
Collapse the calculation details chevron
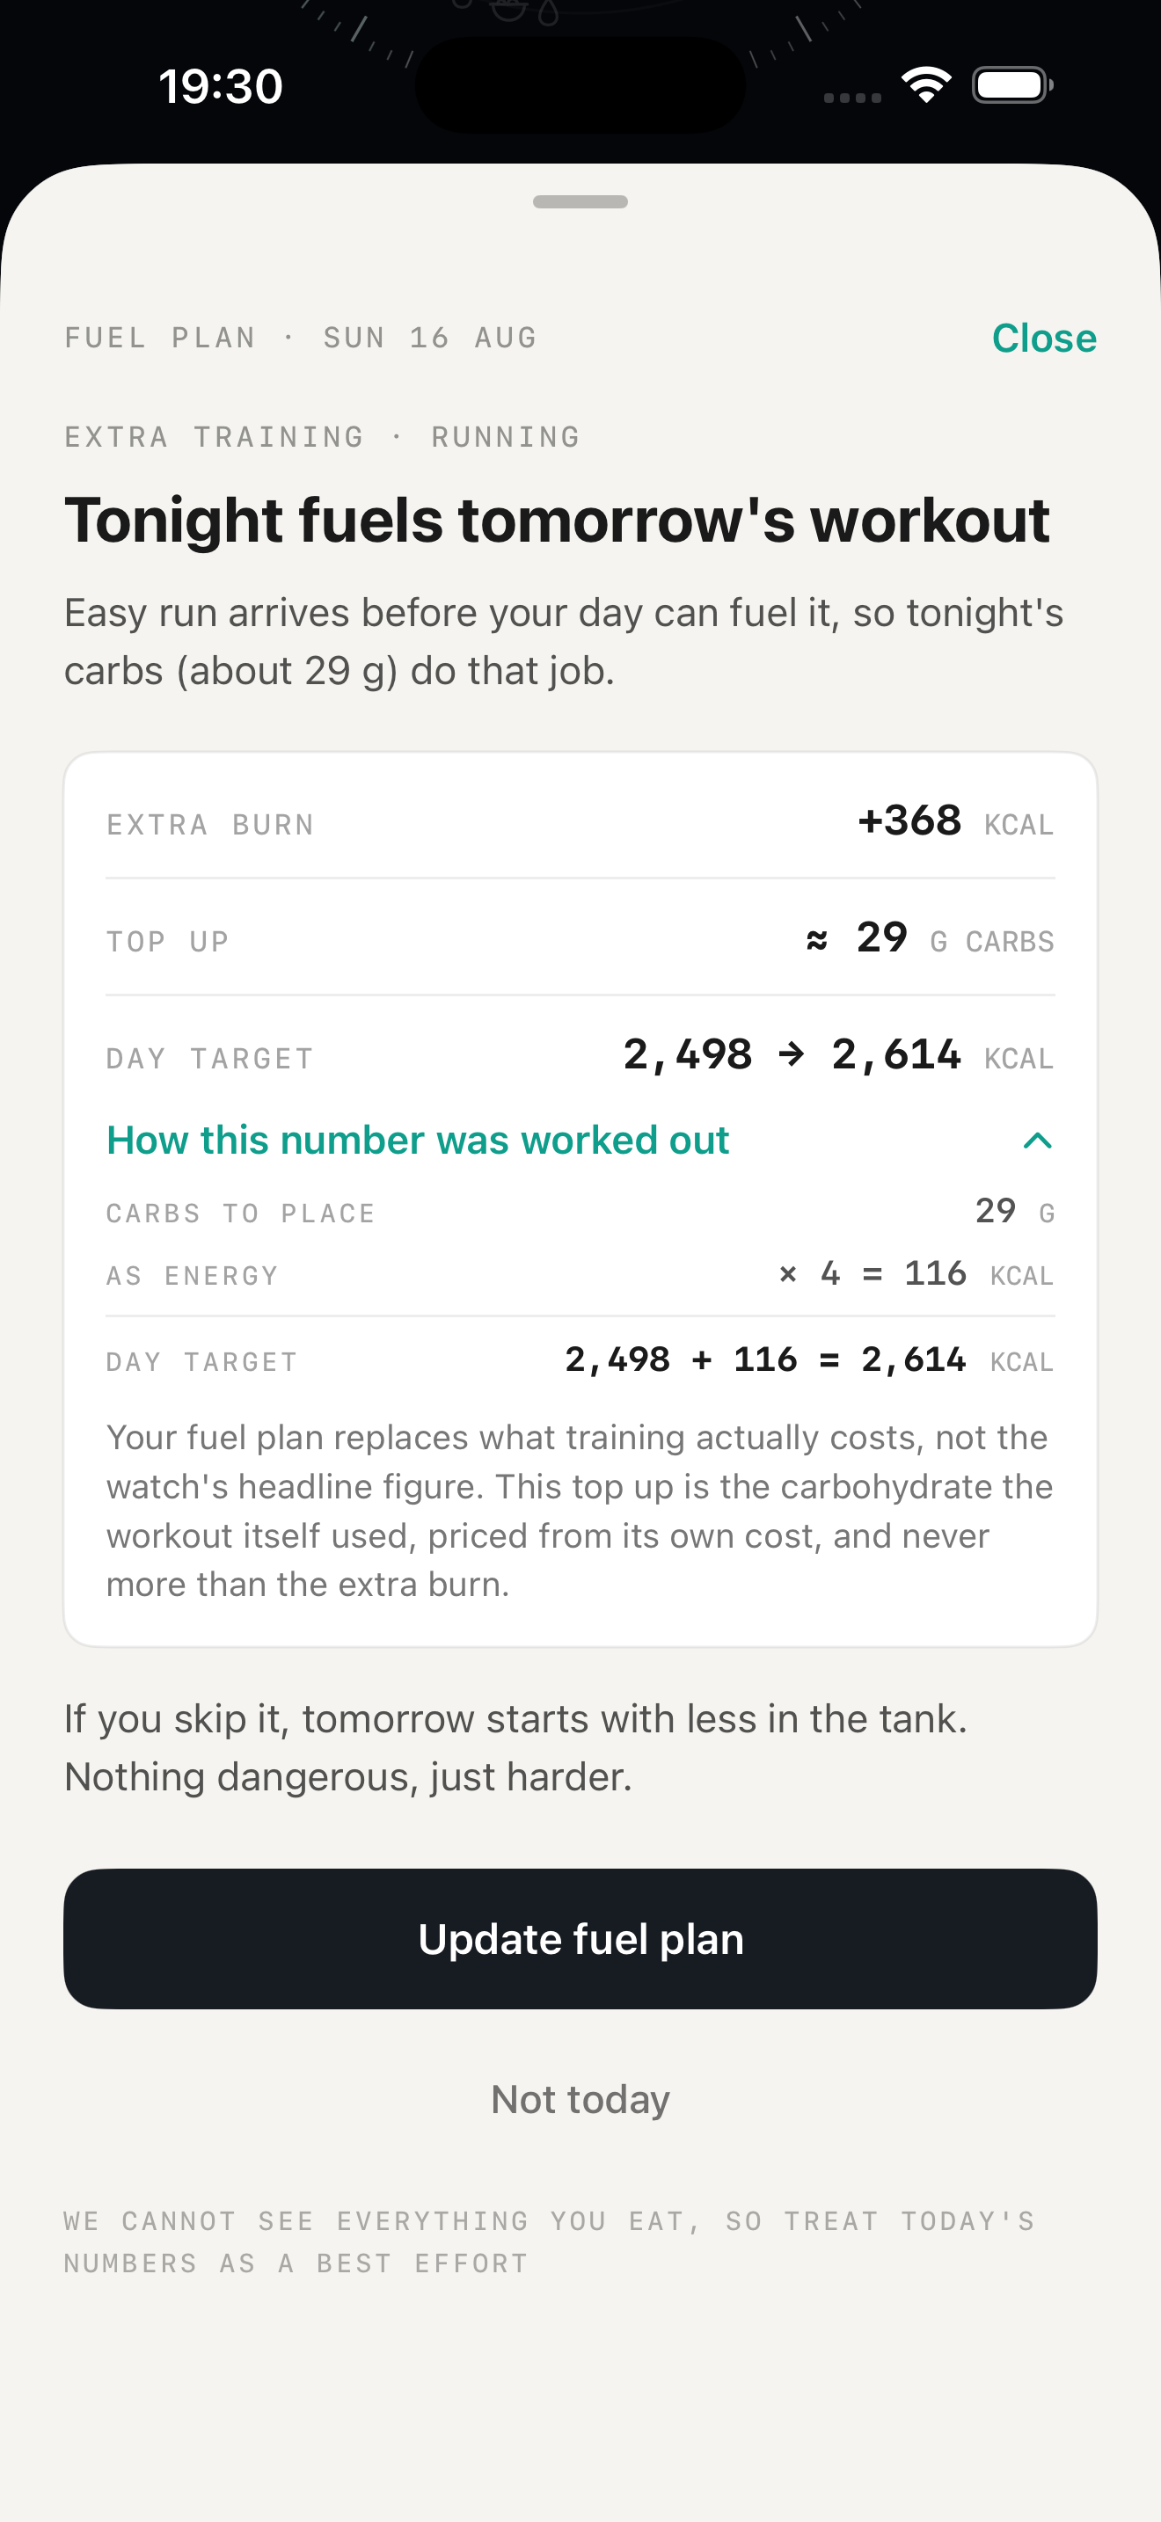pyautogui.click(x=1037, y=1141)
